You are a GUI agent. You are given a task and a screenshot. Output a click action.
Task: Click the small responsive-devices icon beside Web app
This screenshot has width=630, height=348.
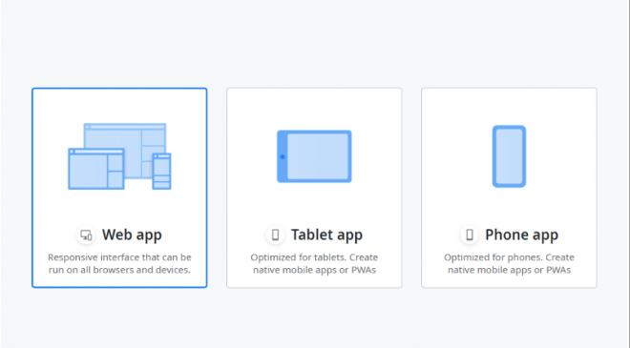tap(86, 235)
